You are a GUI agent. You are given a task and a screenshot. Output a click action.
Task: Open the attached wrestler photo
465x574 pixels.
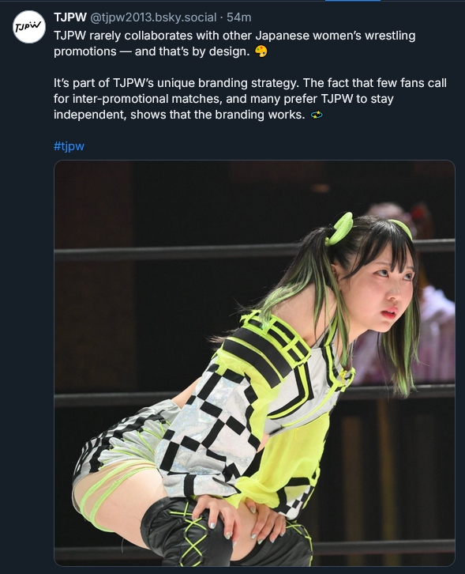coord(254,363)
